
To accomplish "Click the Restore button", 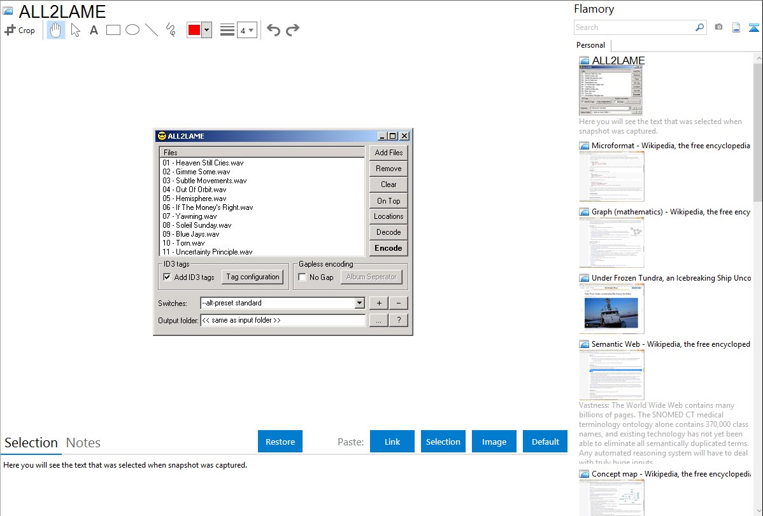I will [280, 442].
